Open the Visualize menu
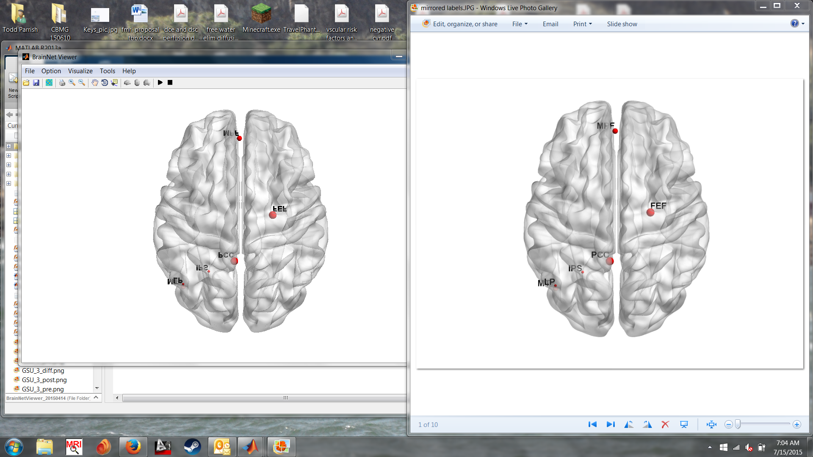The image size is (813, 457). click(80, 71)
